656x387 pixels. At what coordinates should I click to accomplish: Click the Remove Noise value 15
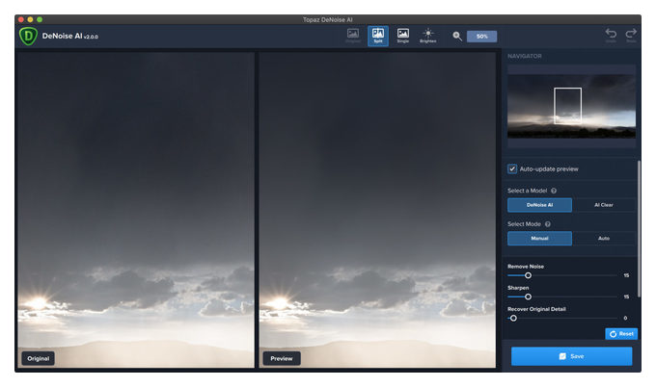626,275
